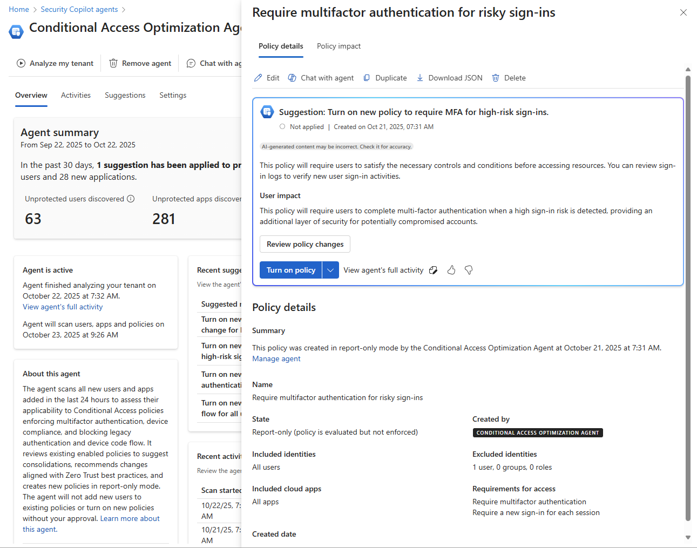
Task: Click the Download JSON toolbar label
Action: click(456, 78)
